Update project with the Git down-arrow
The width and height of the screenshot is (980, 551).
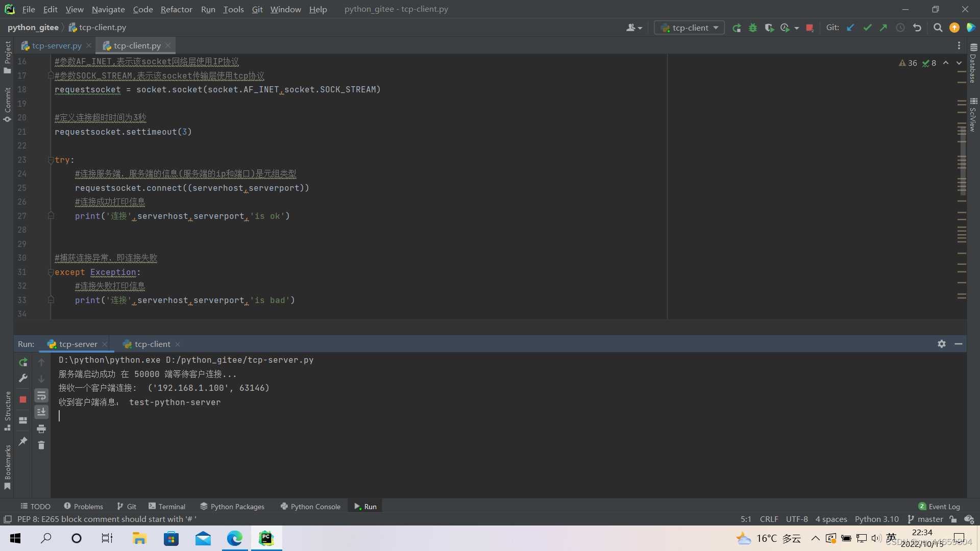(850, 28)
